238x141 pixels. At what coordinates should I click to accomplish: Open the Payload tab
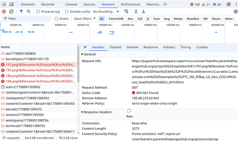click(x=116, y=47)
